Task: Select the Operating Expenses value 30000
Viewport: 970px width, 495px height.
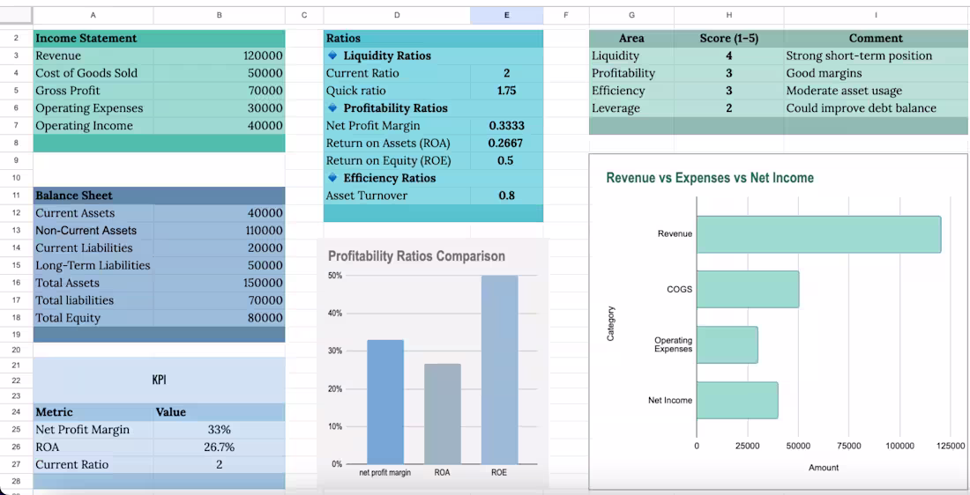Action: pyautogui.click(x=220, y=108)
